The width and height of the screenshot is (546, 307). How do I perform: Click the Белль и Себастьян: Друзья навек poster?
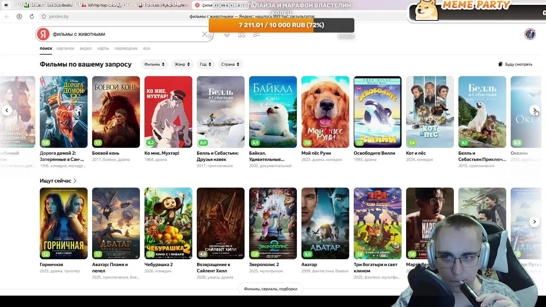pos(221,112)
